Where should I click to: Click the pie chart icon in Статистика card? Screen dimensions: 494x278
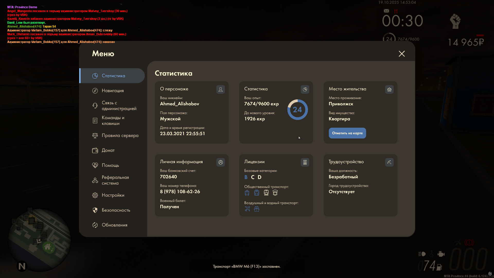tap(305, 89)
